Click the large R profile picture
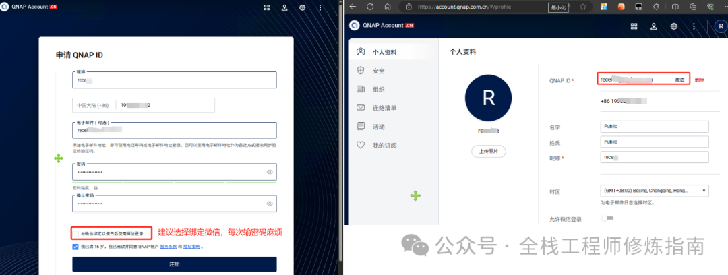The width and height of the screenshot is (728, 275). click(x=489, y=98)
